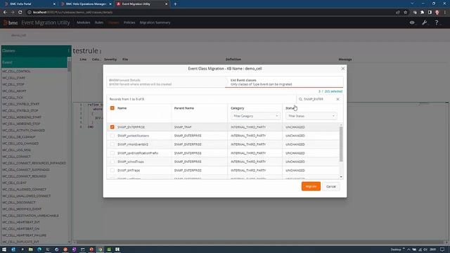Click the magnifier icon in the search box
This screenshot has width=450, height=253.
pos(300,99)
